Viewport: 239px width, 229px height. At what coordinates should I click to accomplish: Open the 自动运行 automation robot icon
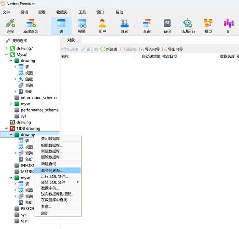coord(188,26)
